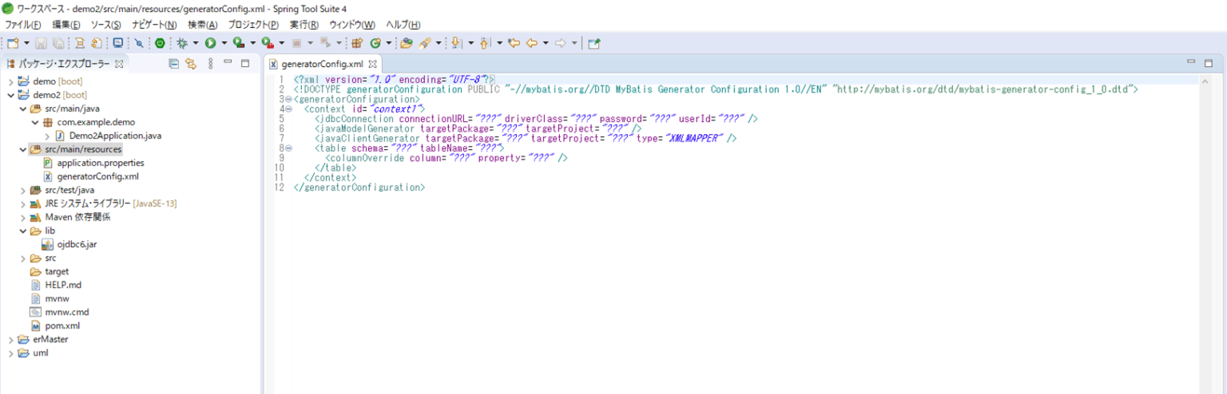Image resolution: width=1227 pixels, height=394 pixels.
Task: Collapse the lib folder in the tree
Action: click(x=23, y=230)
